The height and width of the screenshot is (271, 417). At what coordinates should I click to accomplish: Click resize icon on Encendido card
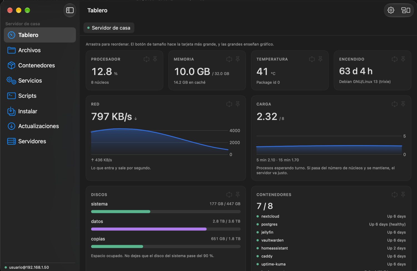(394, 59)
